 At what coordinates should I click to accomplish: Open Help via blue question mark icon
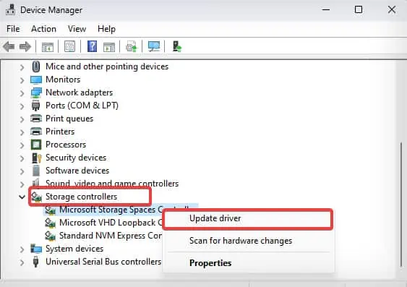pos(92,47)
